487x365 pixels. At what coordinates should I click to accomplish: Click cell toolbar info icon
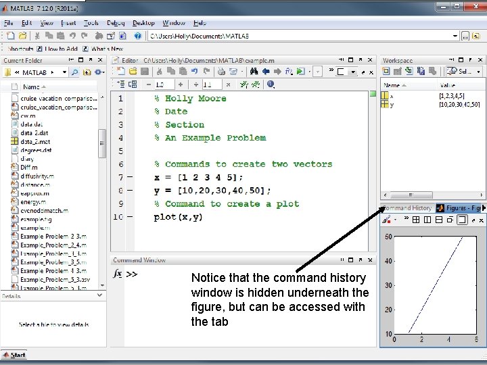coord(271,84)
